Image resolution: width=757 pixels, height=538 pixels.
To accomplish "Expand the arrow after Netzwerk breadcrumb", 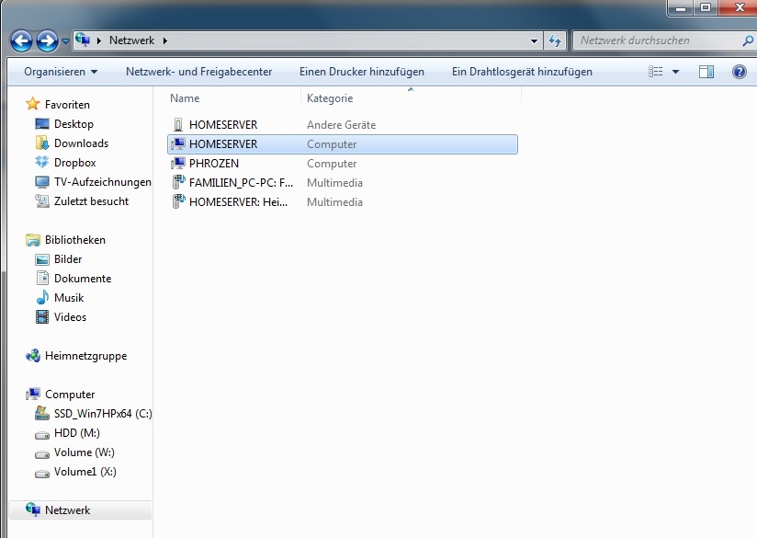I will click(x=165, y=40).
